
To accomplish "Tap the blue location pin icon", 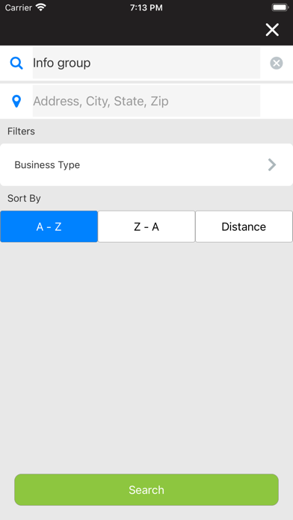I will point(16,101).
